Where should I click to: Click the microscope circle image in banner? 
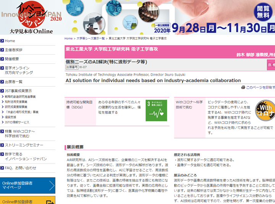pyautogui.click(x=94, y=24)
